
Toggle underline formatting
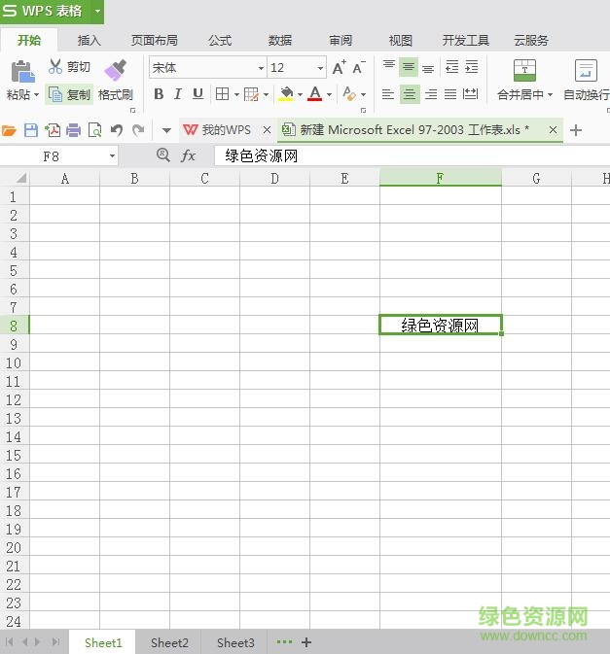[197, 94]
